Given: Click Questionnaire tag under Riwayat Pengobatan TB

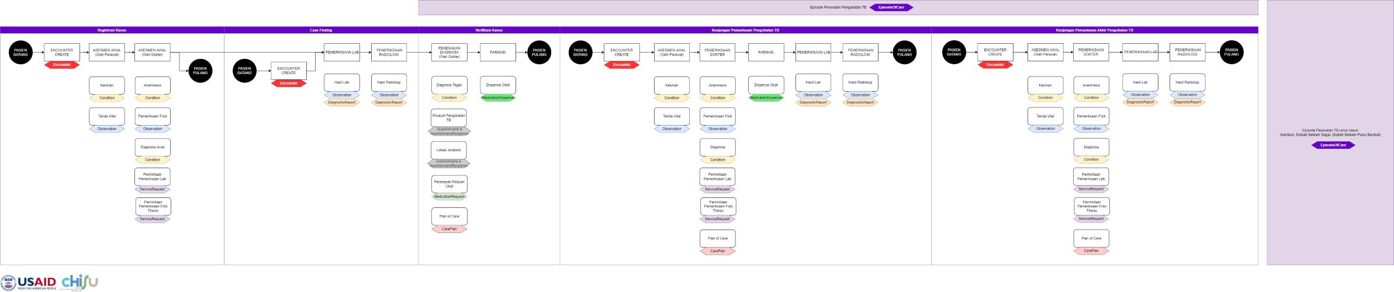Looking at the screenshot, I should 449,131.
